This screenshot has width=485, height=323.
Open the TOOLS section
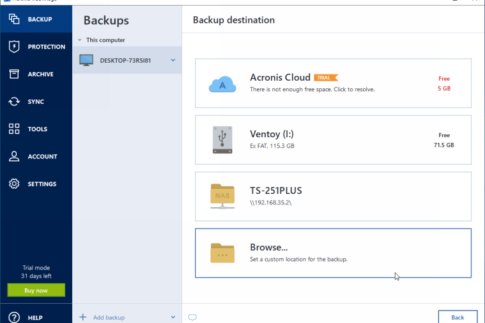pos(37,129)
